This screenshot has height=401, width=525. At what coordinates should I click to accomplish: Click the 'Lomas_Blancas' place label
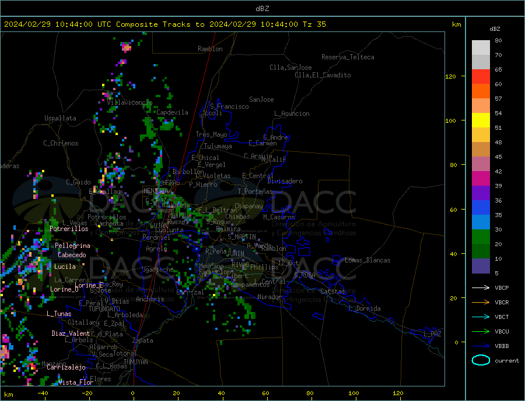pos(367,260)
